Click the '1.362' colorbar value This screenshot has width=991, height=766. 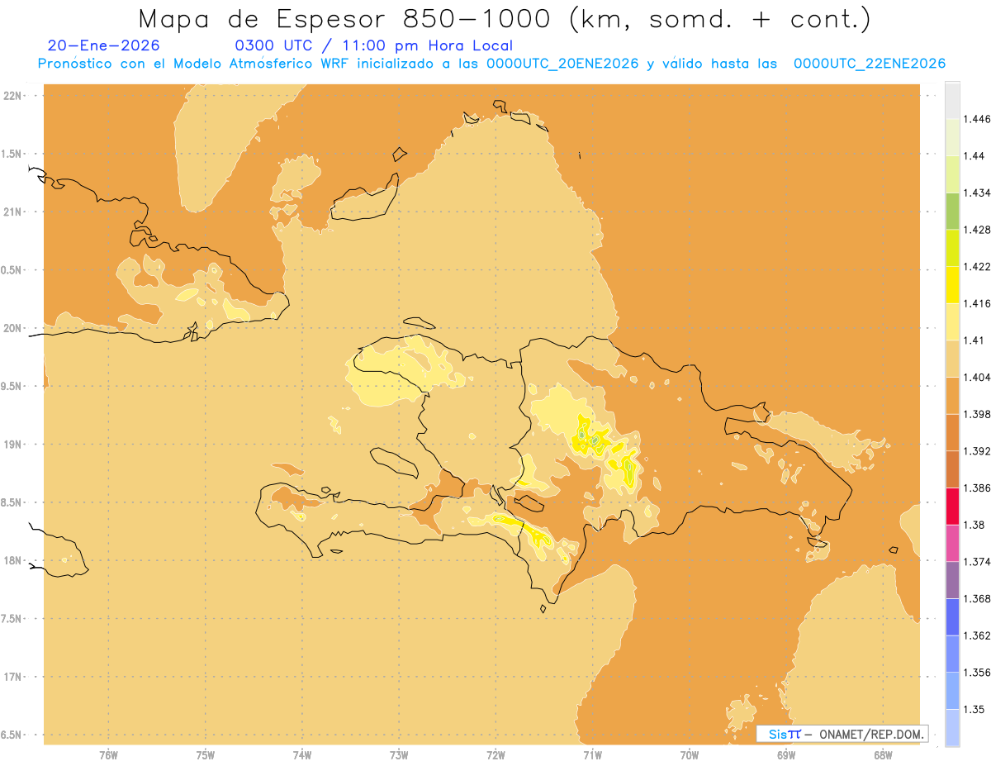click(x=977, y=636)
